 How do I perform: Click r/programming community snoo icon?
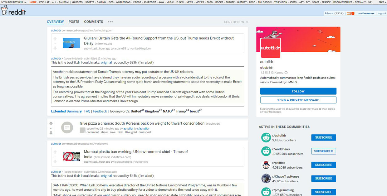(266, 192)
